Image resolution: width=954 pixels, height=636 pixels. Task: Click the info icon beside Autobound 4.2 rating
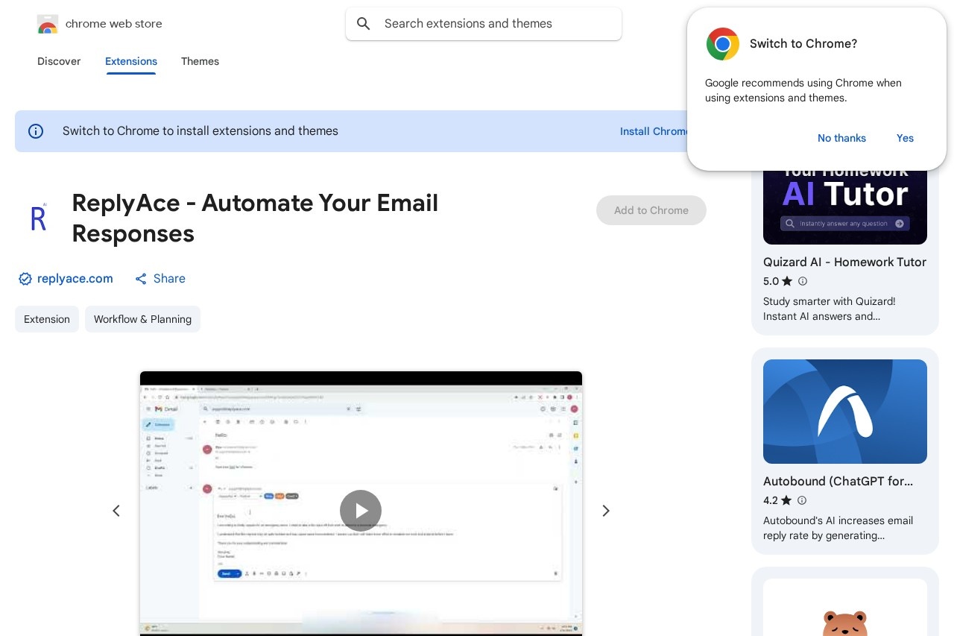tap(802, 500)
